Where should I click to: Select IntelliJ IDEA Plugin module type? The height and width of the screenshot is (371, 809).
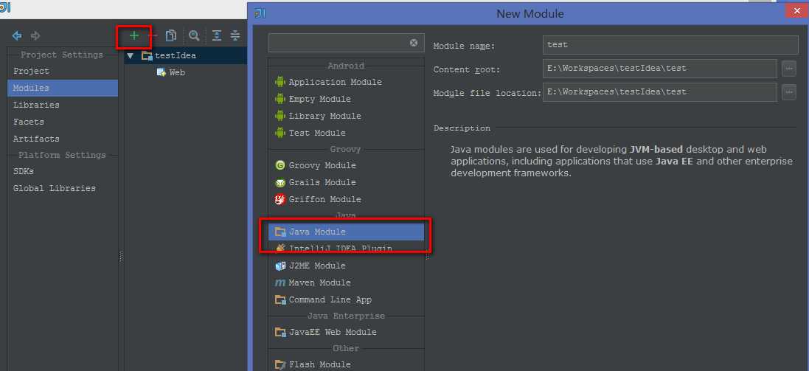[346, 249]
